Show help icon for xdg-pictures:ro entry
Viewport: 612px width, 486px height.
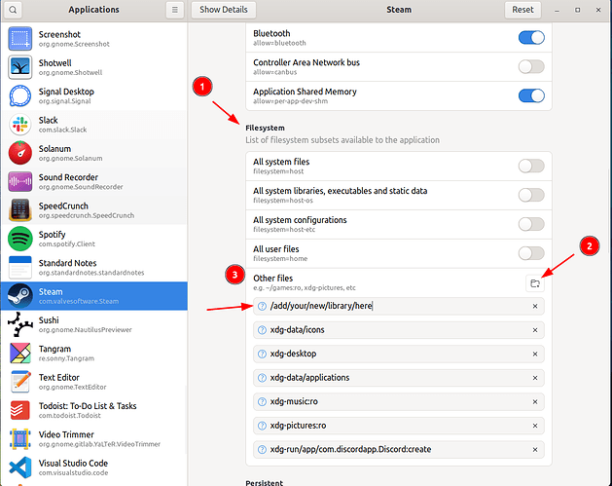pyautogui.click(x=263, y=426)
